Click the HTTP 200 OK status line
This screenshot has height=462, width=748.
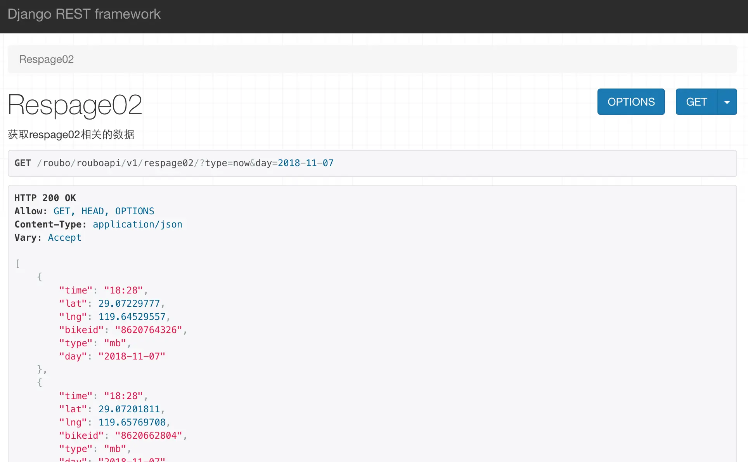[x=45, y=198]
